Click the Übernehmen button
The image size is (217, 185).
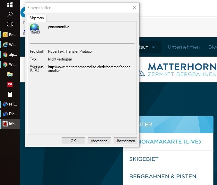click(125, 141)
